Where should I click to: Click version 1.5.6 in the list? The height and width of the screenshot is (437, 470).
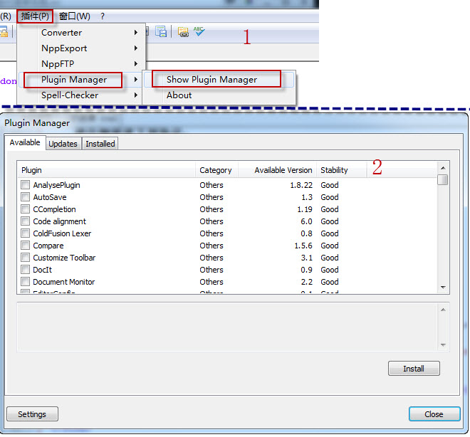(303, 246)
